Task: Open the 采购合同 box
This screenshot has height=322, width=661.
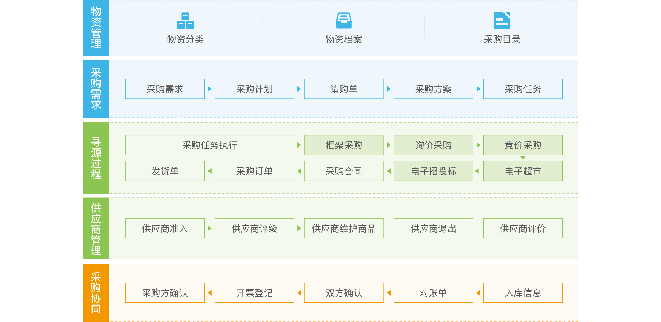Action: [344, 171]
